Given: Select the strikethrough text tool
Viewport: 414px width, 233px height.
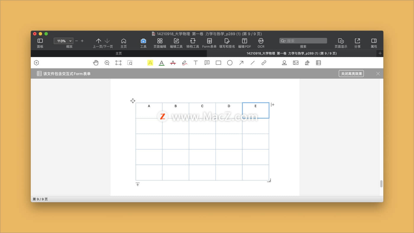Looking at the screenshot, I should point(173,63).
